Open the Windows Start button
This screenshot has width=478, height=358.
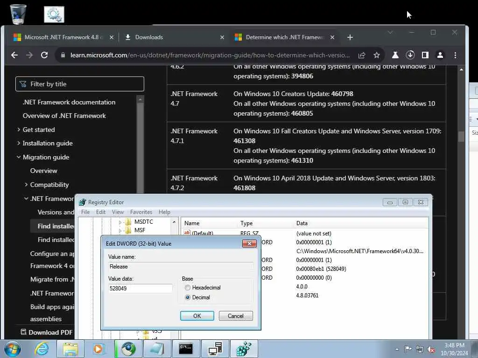click(13, 349)
